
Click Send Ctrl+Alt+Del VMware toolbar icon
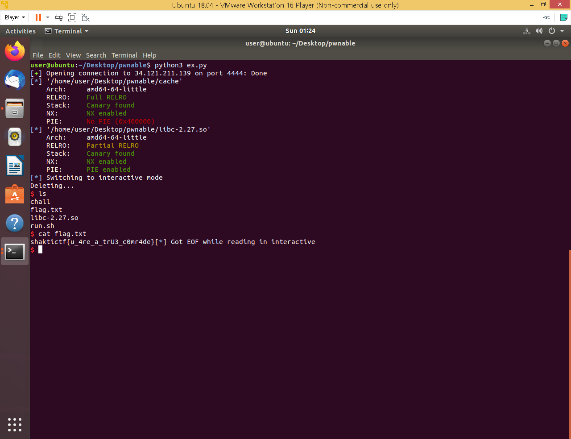pyautogui.click(x=59, y=17)
